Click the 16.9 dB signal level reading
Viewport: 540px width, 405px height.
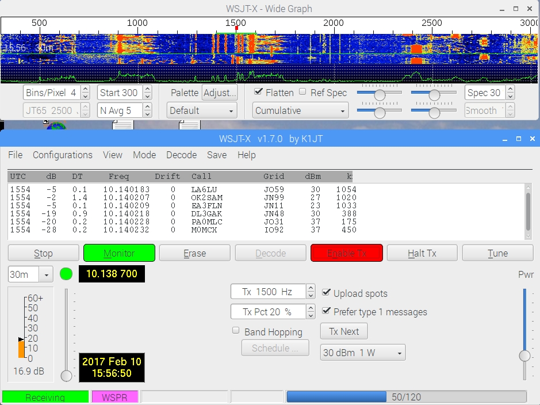pyautogui.click(x=29, y=371)
